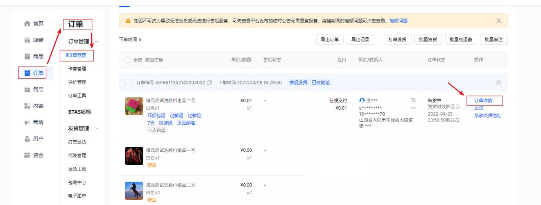Open 订单详情 order details link
This screenshot has width=541, height=205.
coord(483,100)
